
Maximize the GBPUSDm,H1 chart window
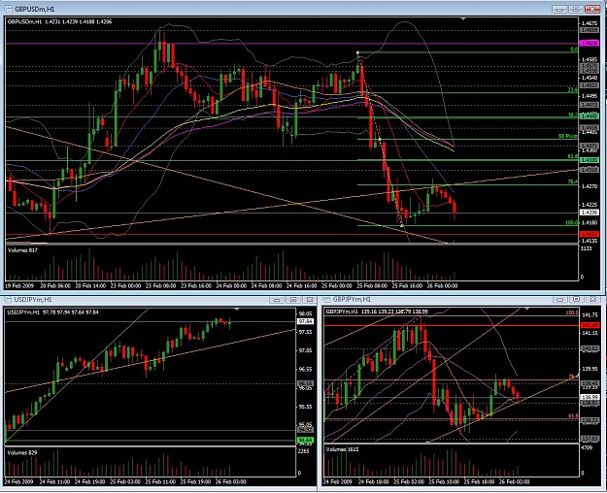tap(576, 9)
